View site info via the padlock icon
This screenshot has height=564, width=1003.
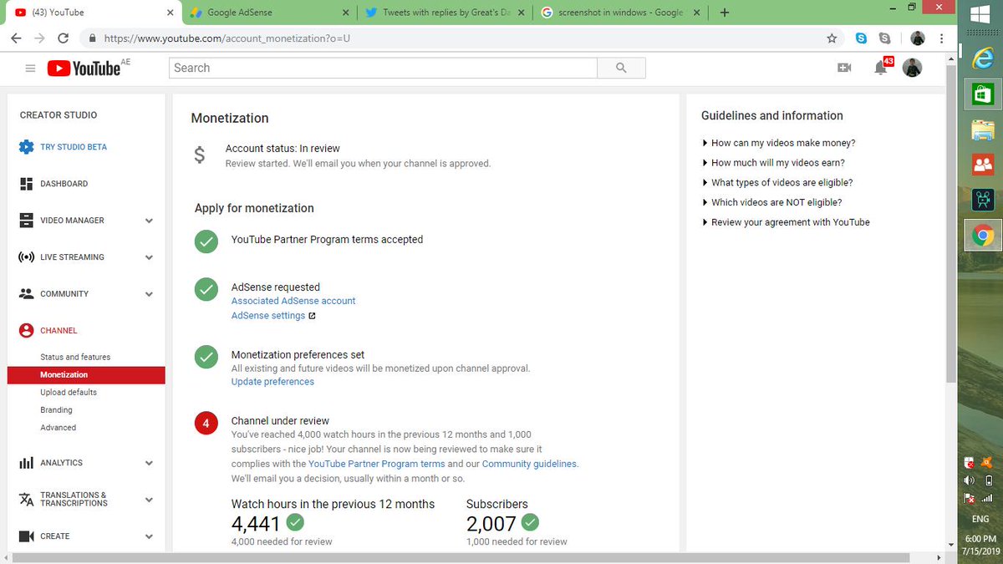pos(91,38)
